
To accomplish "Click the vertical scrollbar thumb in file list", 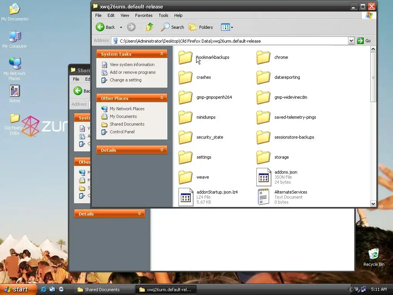I will [x=373, y=77].
